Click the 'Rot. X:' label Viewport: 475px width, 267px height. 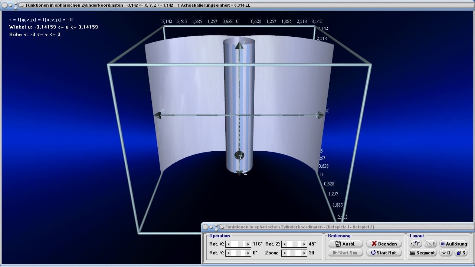coord(216,244)
